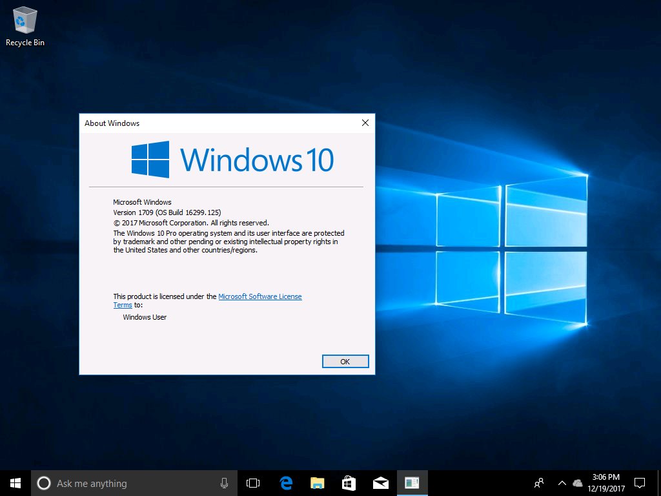Open the Recycle Bin desktop icon

point(25,26)
